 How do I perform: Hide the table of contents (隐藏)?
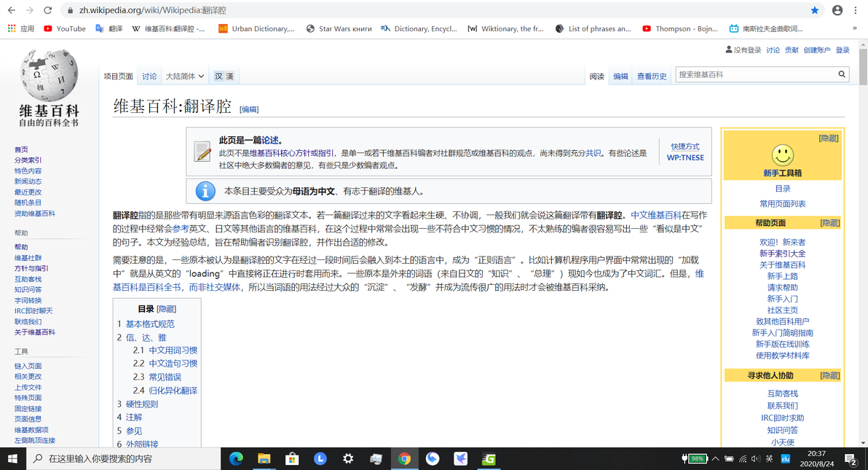pyautogui.click(x=166, y=309)
